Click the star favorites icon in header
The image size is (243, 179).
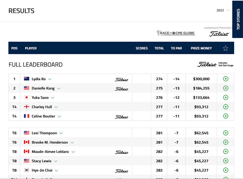click(x=226, y=48)
